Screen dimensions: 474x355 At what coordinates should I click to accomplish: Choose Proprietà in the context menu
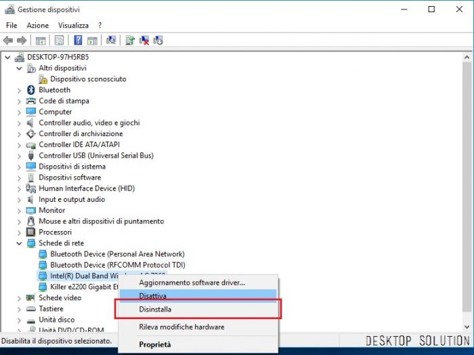(x=198, y=344)
